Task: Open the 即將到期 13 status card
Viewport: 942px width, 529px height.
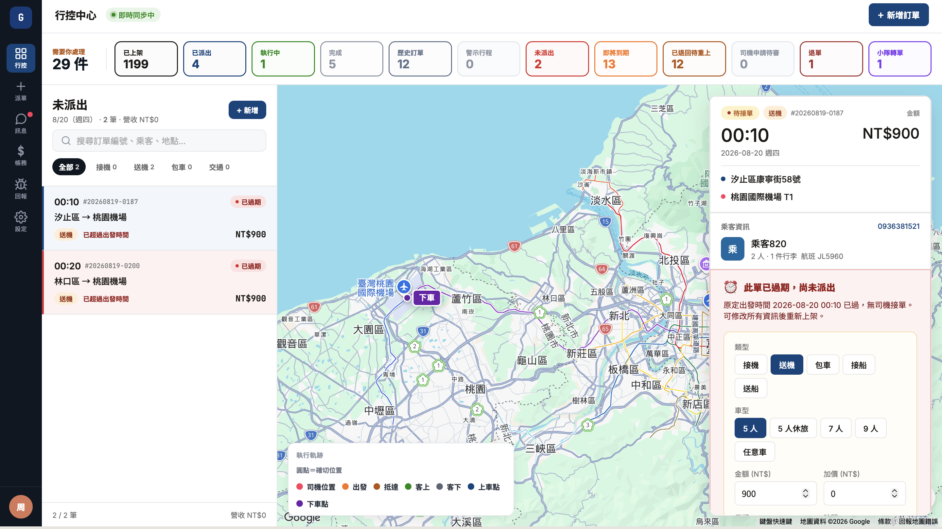Action: tap(626, 59)
